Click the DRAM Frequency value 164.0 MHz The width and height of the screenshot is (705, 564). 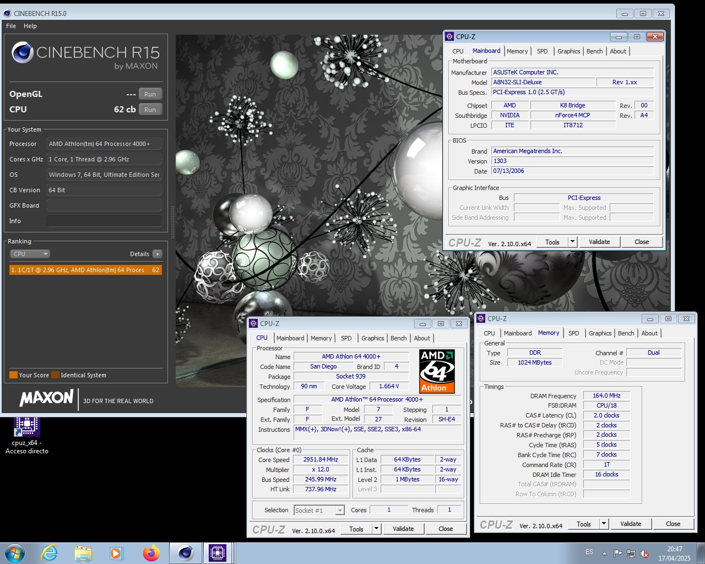(x=606, y=395)
